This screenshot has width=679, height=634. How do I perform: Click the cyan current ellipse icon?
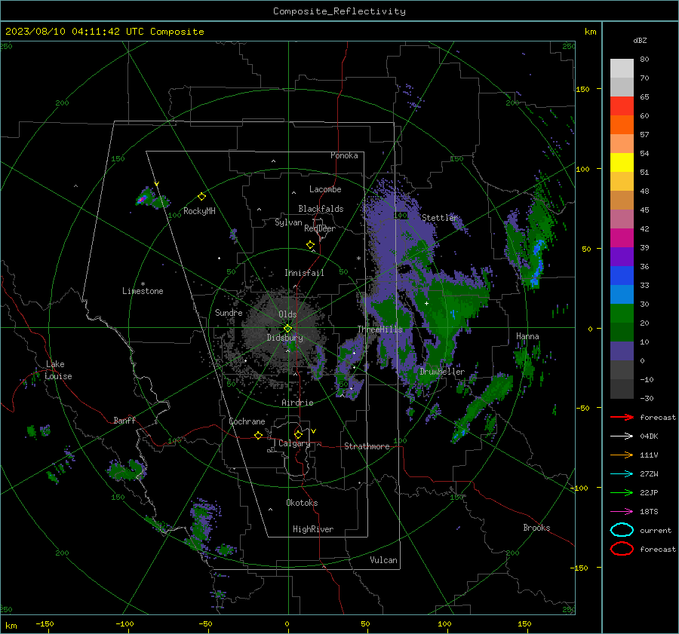(x=622, y=530)
